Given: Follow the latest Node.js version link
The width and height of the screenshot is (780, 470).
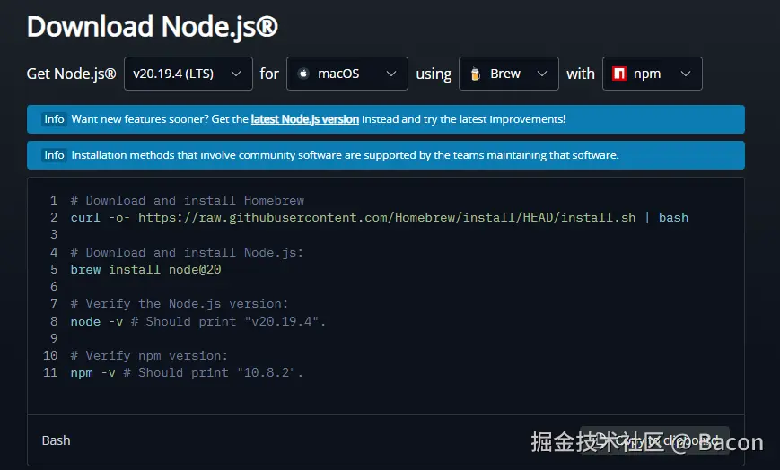Looking at the screenshot, I should (x=304, y=119).
